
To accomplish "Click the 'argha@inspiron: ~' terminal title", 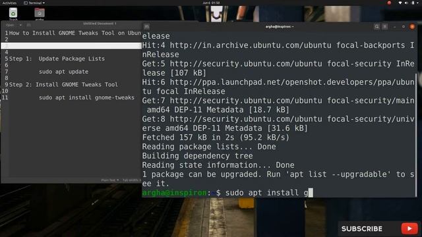I will tap(280, 26).
